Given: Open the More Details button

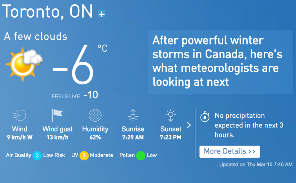Looking at the screenshot, I should pos(230,151).
